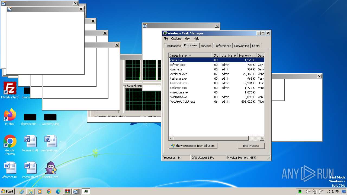The height and width of the screenshot is (195, 347).
Task: Select the afterhot.rtf desktop file
Action: point(10,170)
